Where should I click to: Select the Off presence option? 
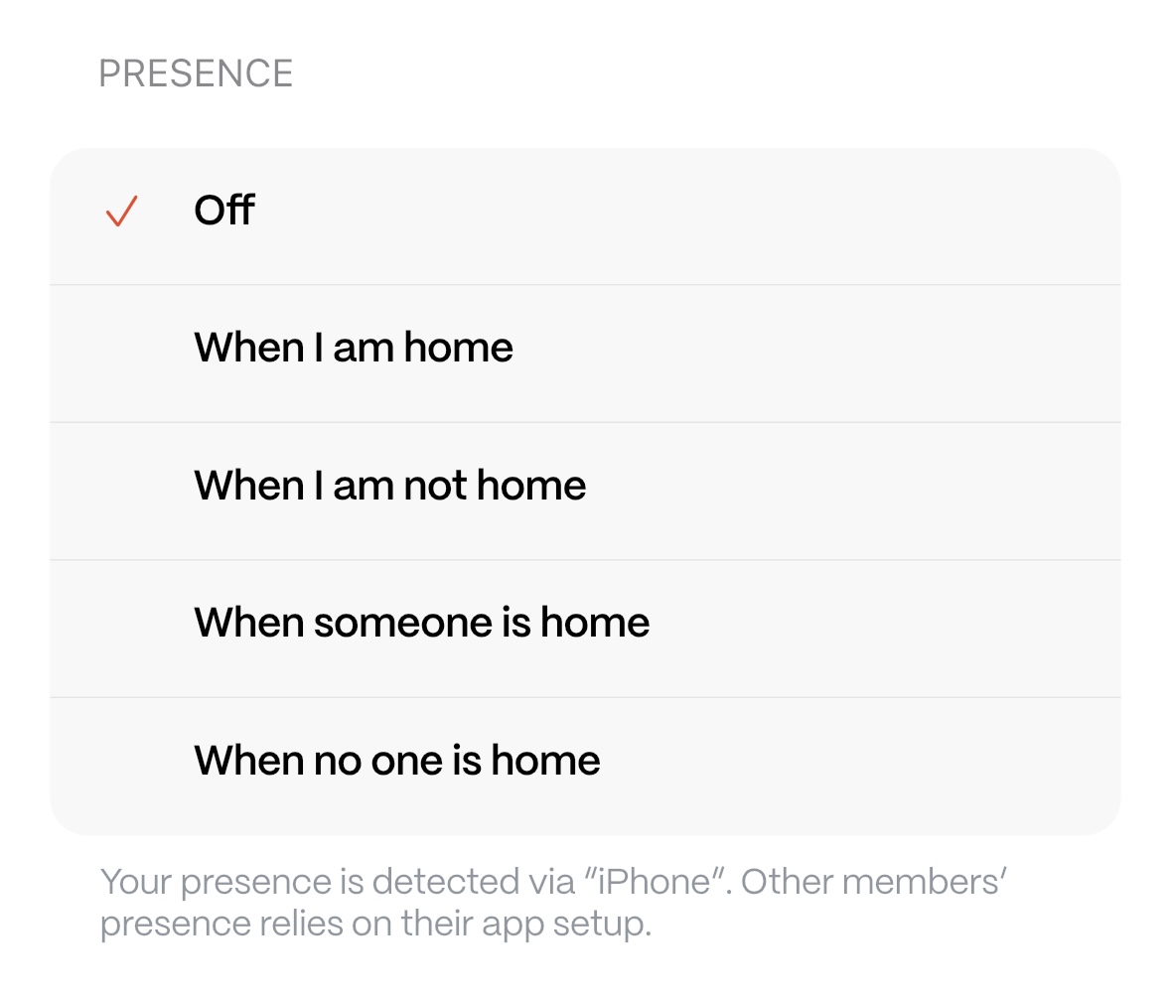click(584, 216)
